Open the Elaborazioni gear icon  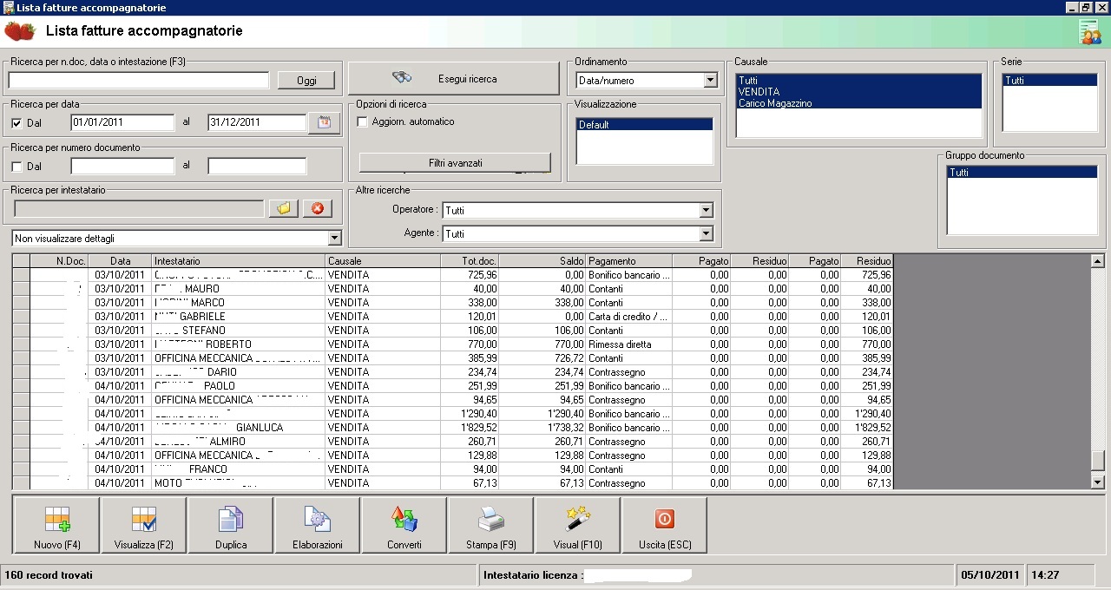pyautogui.click(x=318, y=521)
